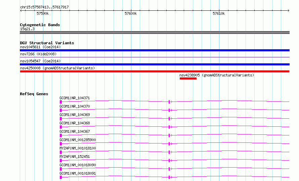Open the GCOM1|NR_104371 transcript label
Viewport: 299px width, 181px height.
(75, 98)
